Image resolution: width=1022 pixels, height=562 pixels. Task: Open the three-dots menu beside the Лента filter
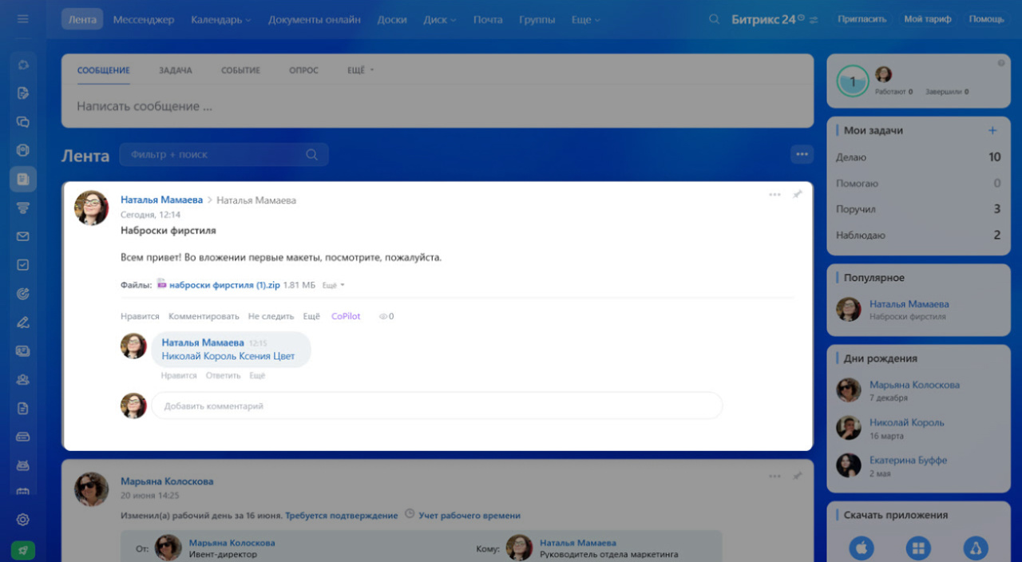tap(802, 154)
